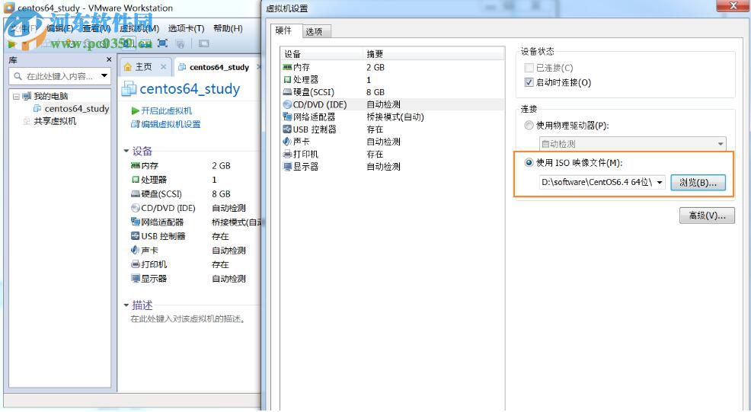Close the 库 library panel
Screen dimensions: 751x412
click(109, 60)
